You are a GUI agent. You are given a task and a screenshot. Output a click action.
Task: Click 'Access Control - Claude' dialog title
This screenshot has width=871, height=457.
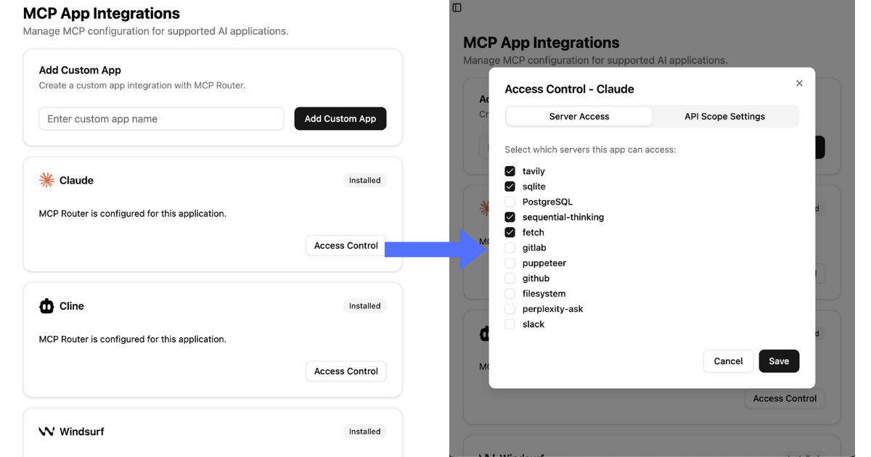pos(569,89)
